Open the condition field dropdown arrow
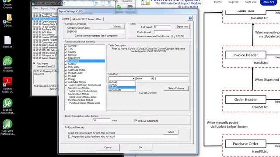This screenshot has width=280, height=157. click(x=133, y=78)
